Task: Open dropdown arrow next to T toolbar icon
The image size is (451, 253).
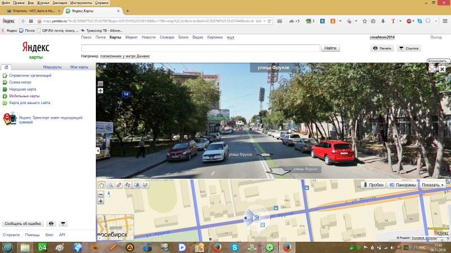Action: point(400,21)
